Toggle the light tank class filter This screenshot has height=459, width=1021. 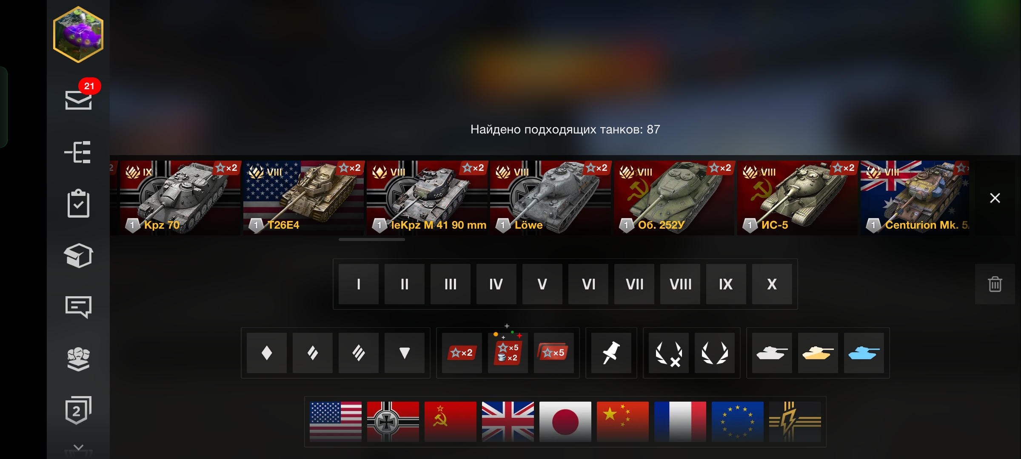[x=266, y=353]
